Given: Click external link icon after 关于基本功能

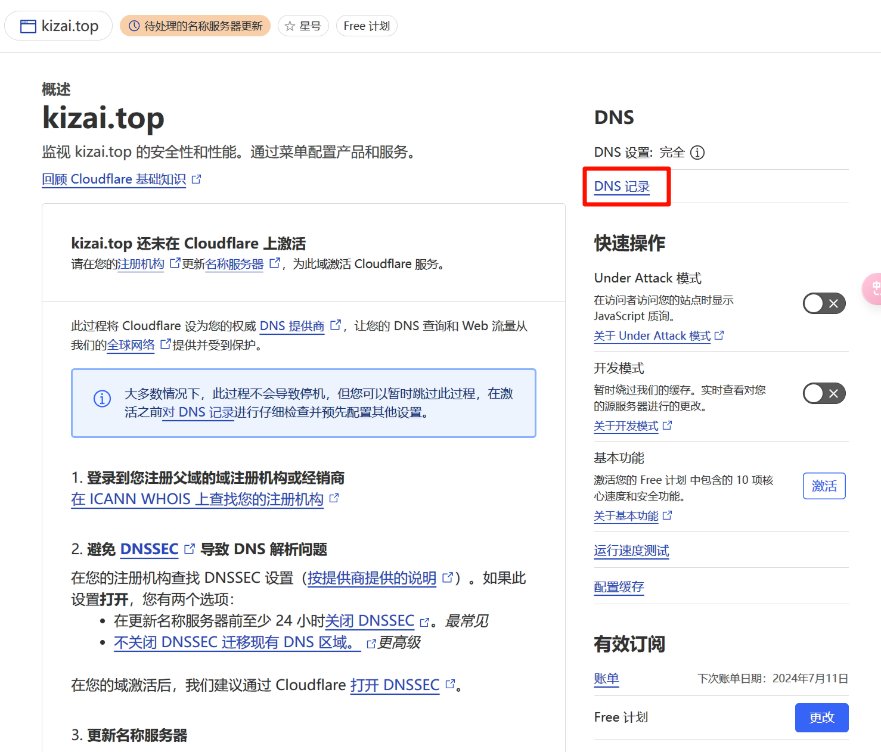Looking at the screenshot, I should tap(667, 515).
